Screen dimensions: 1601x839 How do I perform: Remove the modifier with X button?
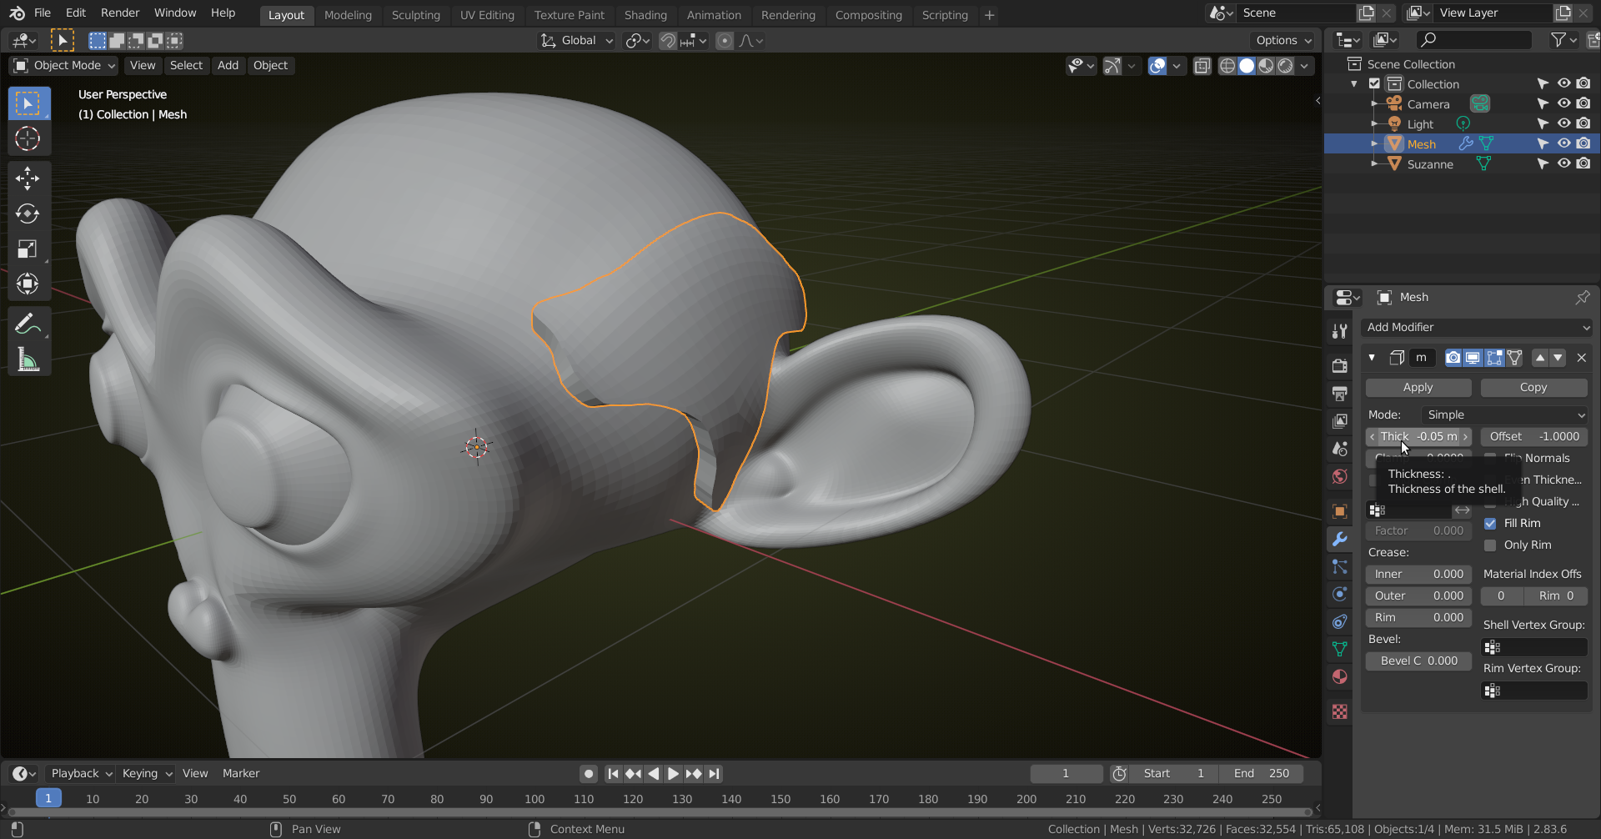point(1581,358)
